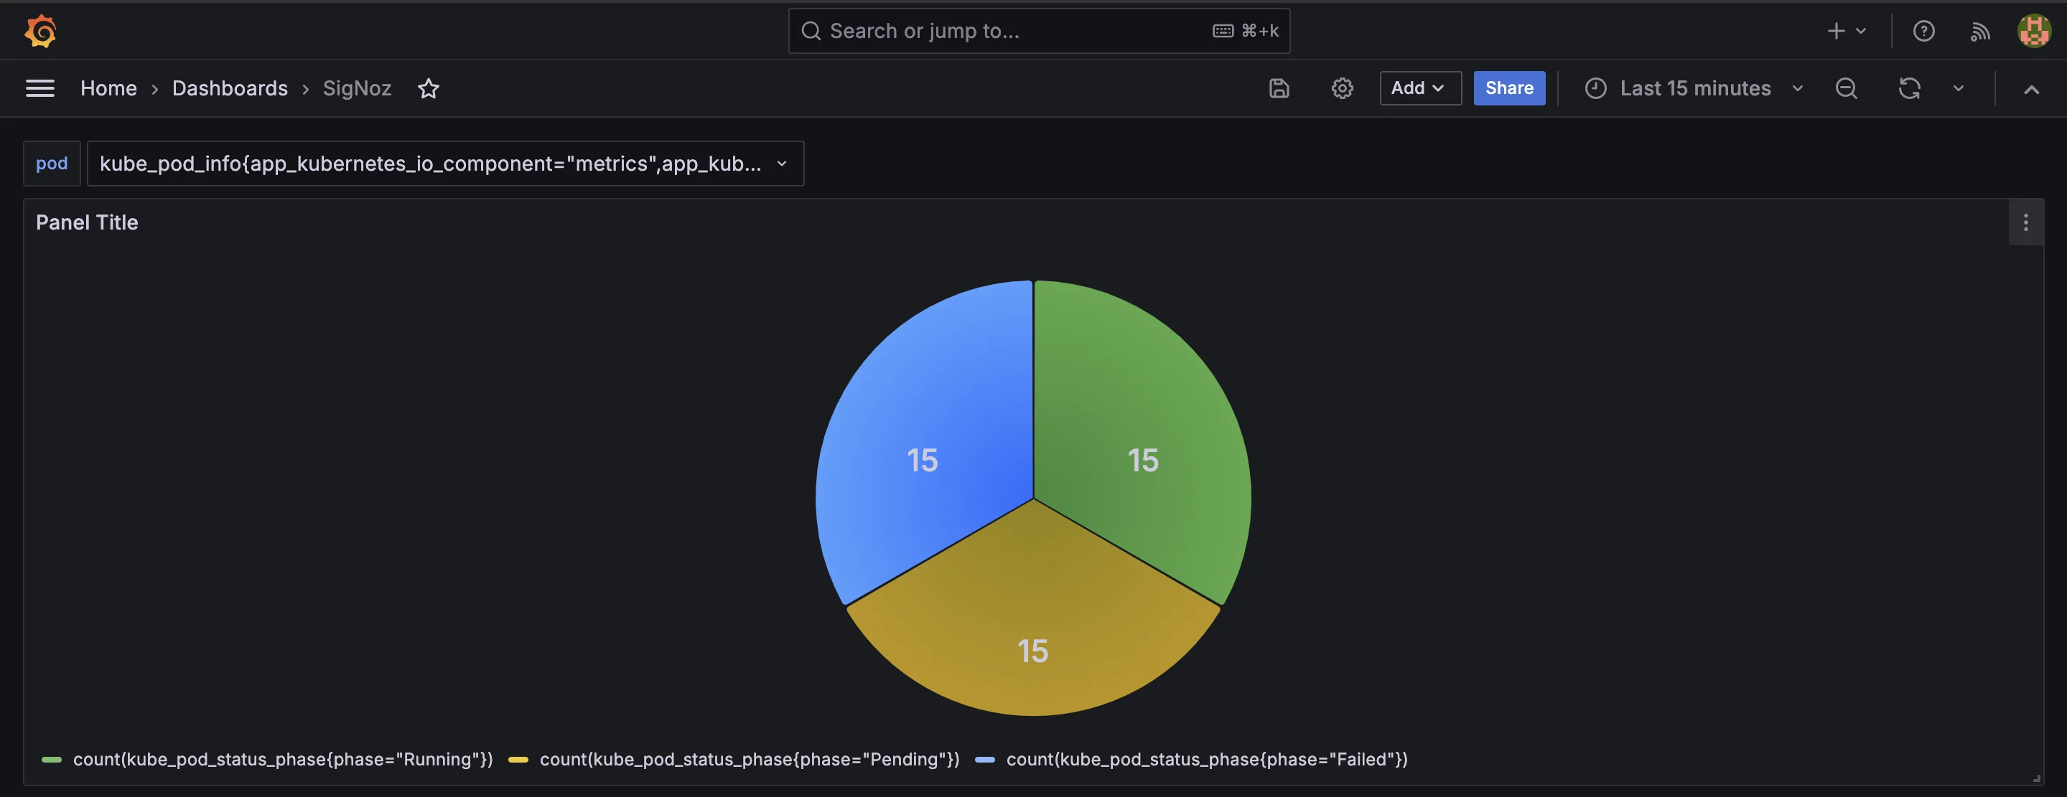Image resolution: width=2067 pixels, height=797 pixels.
Task: Open the help question mark menu
Action: click(x=1923, y=32)
